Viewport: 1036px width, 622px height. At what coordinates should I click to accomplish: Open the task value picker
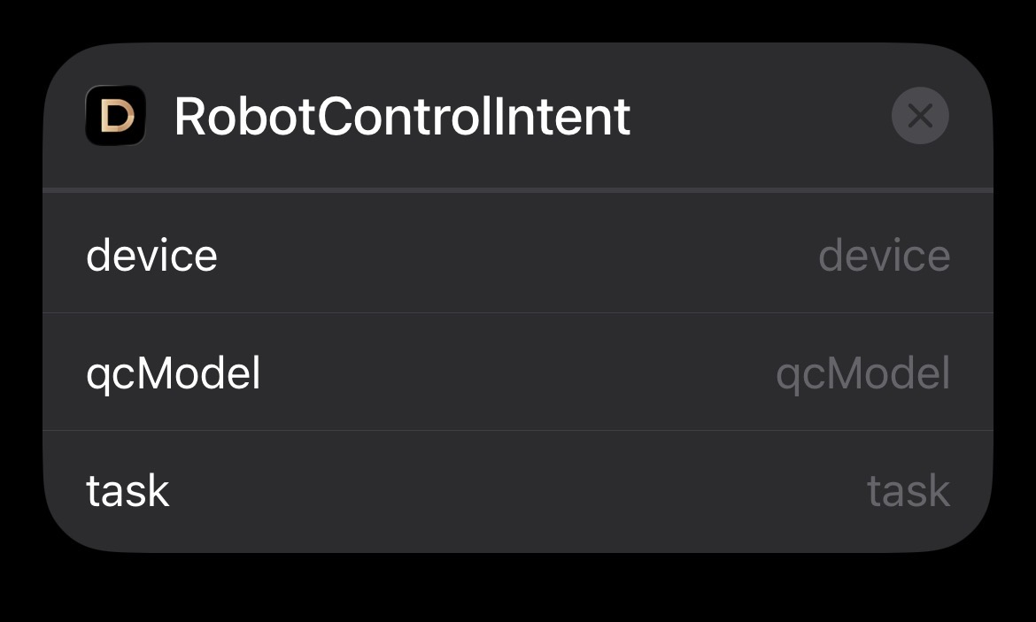point(908,490)
